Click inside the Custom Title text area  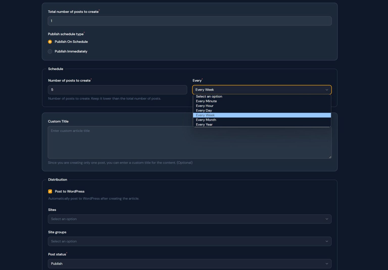coord(189,142)
